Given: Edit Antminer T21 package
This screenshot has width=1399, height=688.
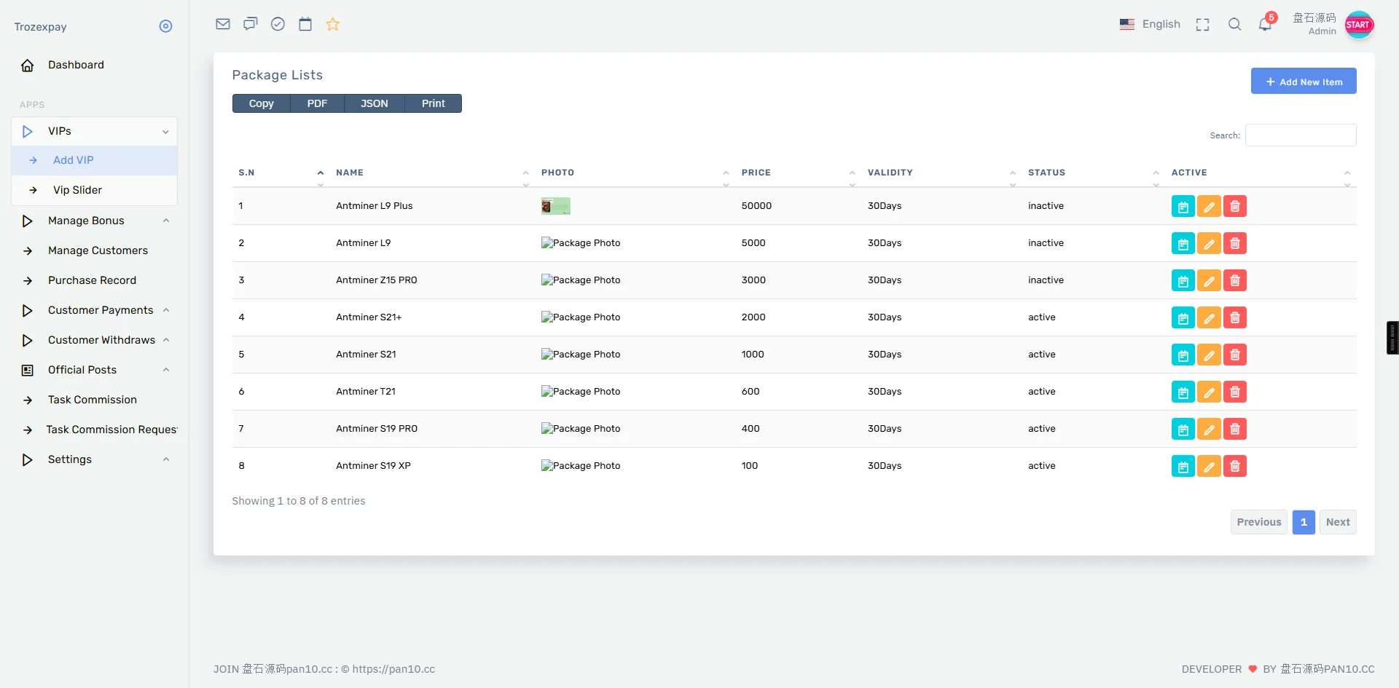Looking at the screenshot, I should (x=1209, y=392).
